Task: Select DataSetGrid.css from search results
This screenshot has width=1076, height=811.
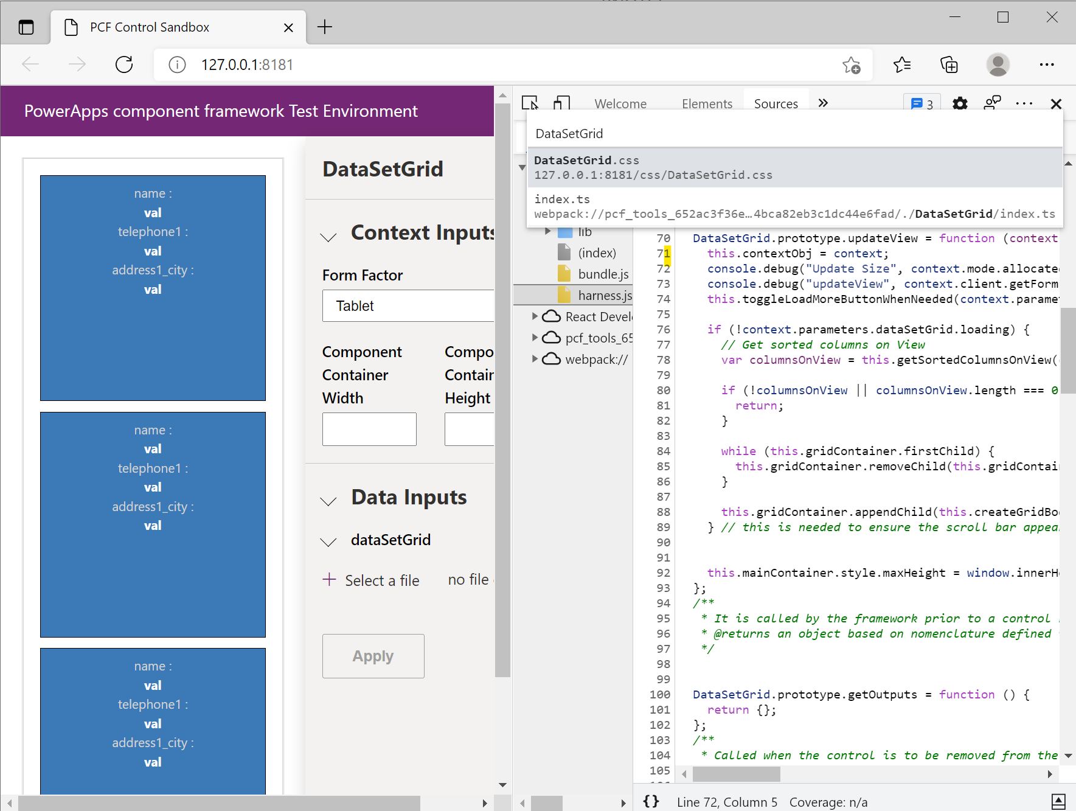Action: point(669,167)
